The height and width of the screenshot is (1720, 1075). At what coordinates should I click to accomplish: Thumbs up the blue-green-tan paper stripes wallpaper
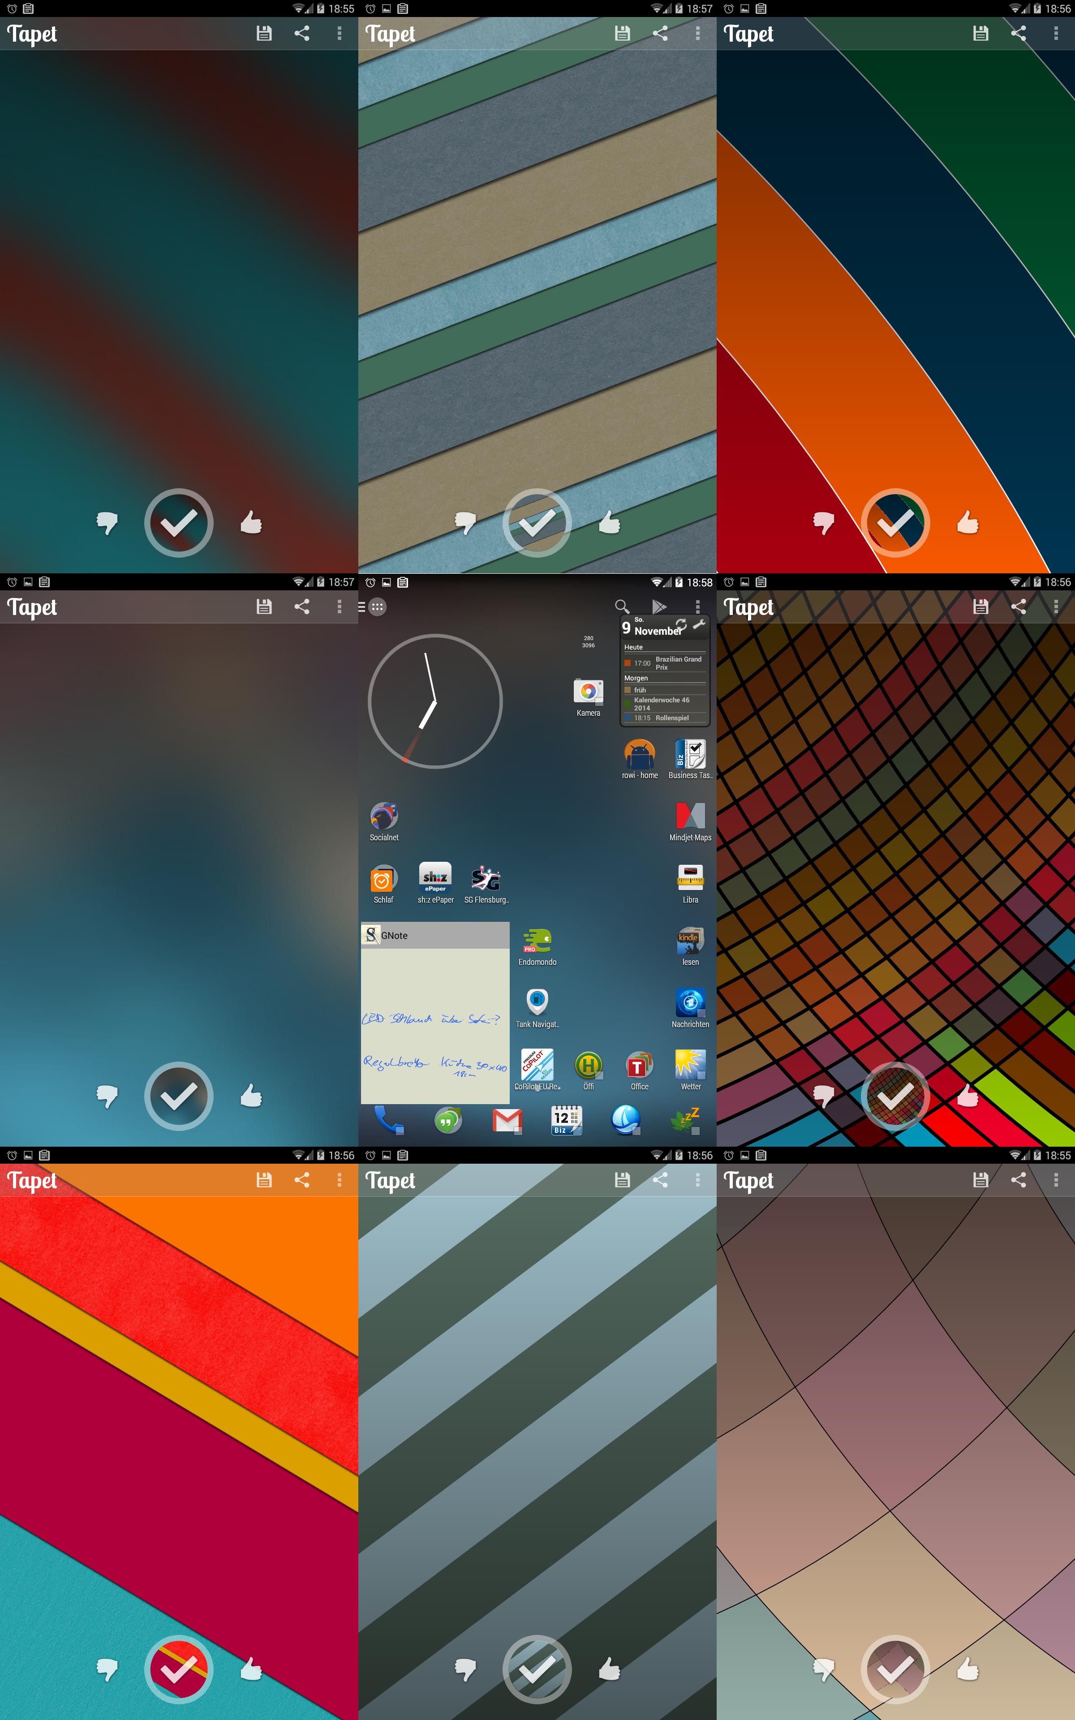(609, 522)
